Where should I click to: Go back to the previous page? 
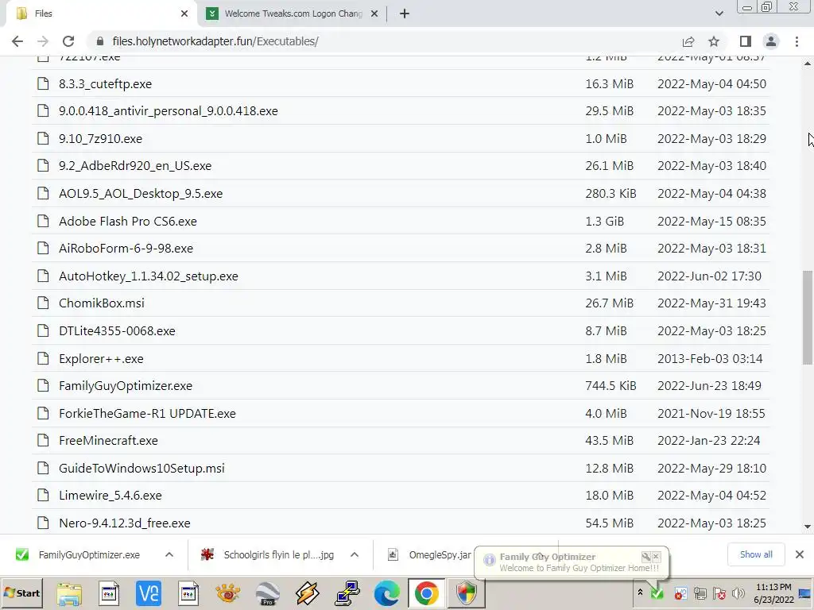click(x=17, y=41)
